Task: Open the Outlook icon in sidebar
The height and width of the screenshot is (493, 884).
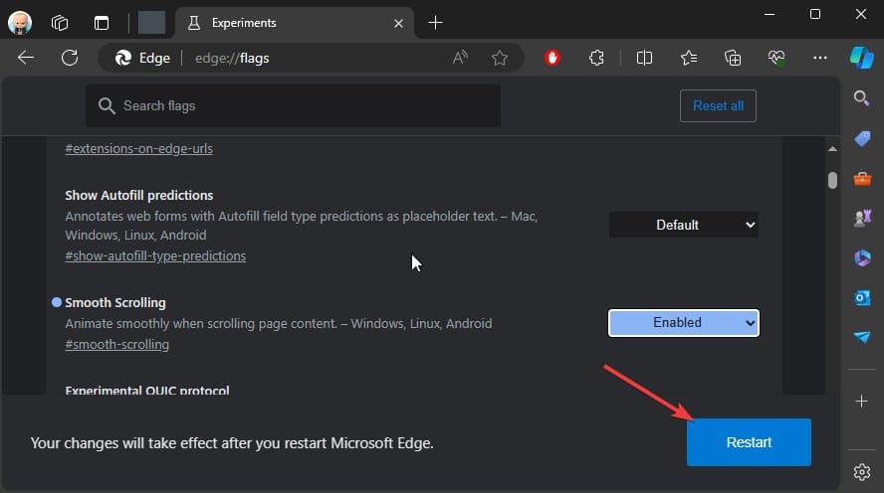Action: point(862,297)
